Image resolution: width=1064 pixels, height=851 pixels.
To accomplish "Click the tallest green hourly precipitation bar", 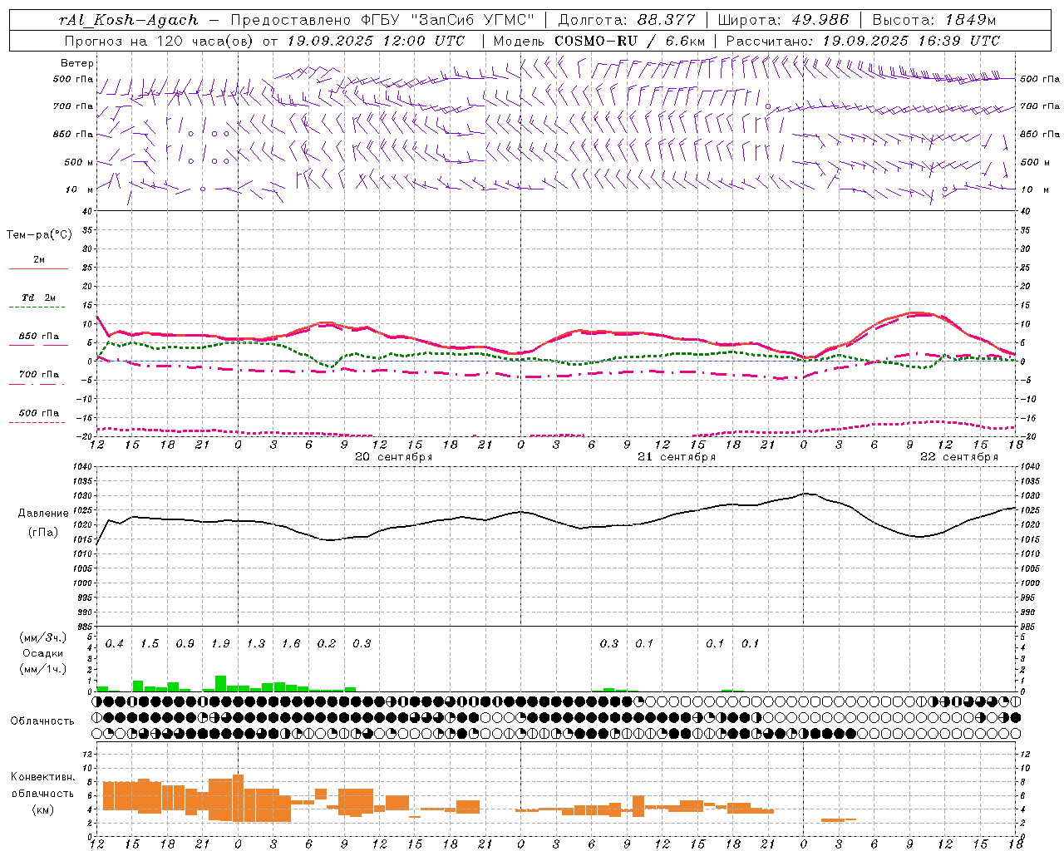I will coord(220,683).
